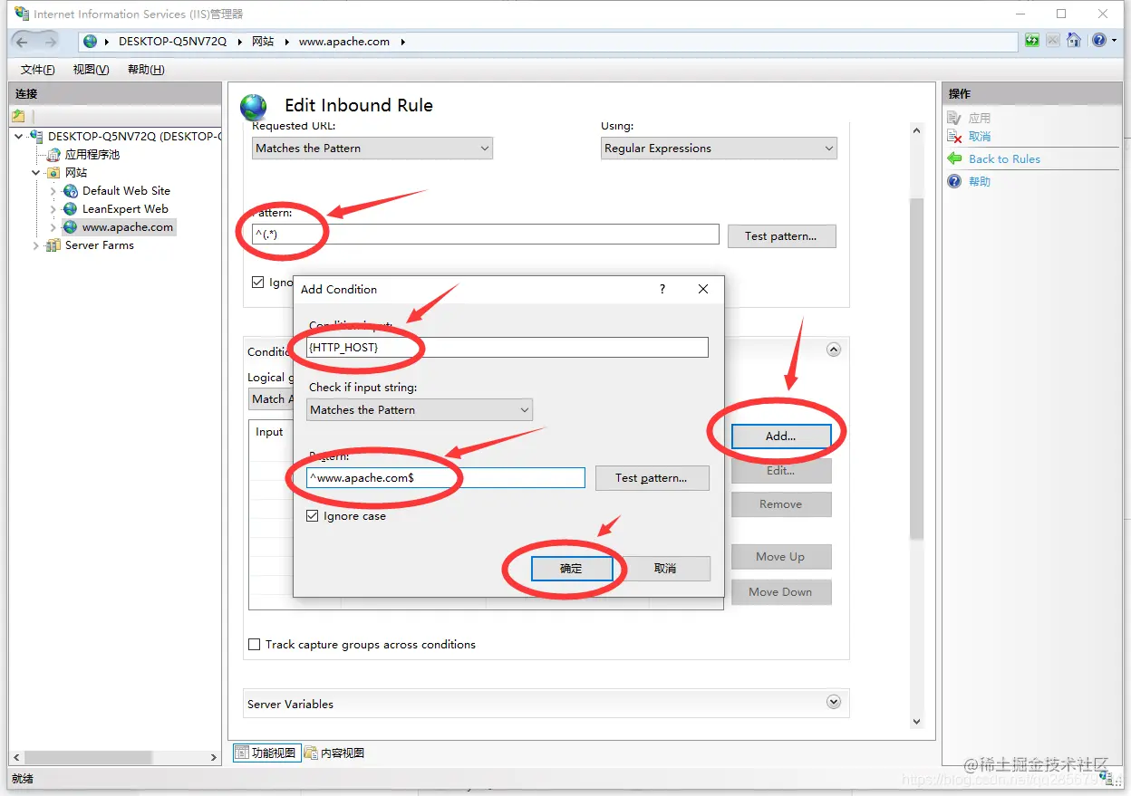This screenshot has height=796, width=1131.
Task: Open the Using Regular Expressions dropdown
Action: 720,148
